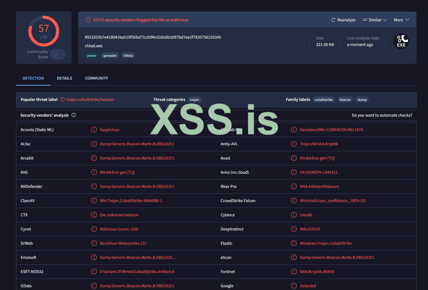Click the alert icon beside Avast's Win64:Evo-gen result
Screen dimensions: 428x290
(x=294, y=158)
